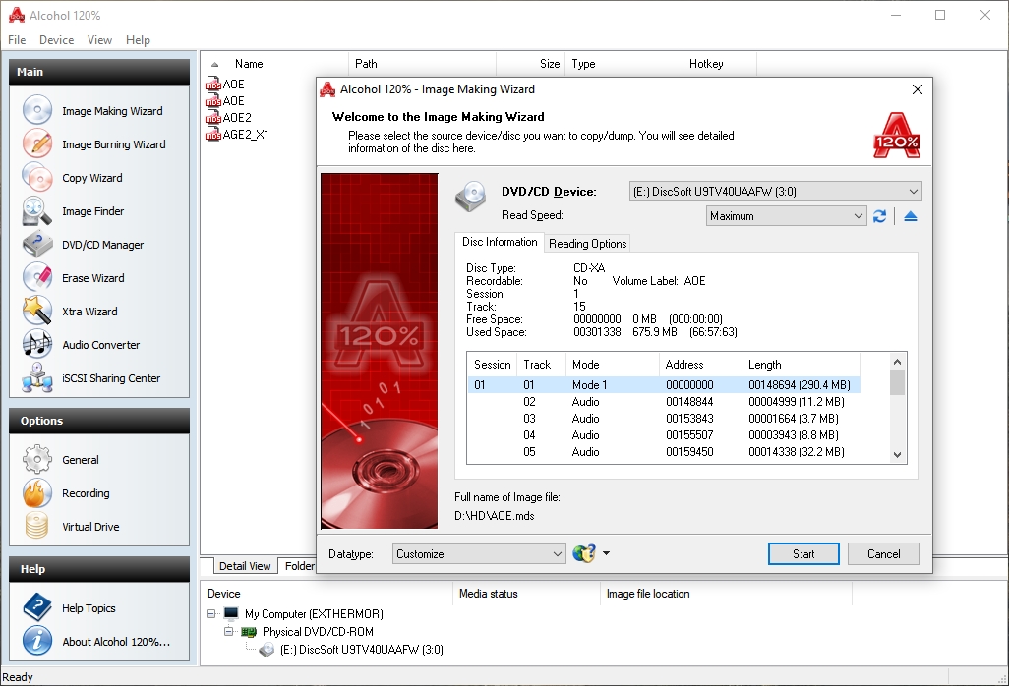Click the Options panel header

pyautogui.click(x=99, y=421)
